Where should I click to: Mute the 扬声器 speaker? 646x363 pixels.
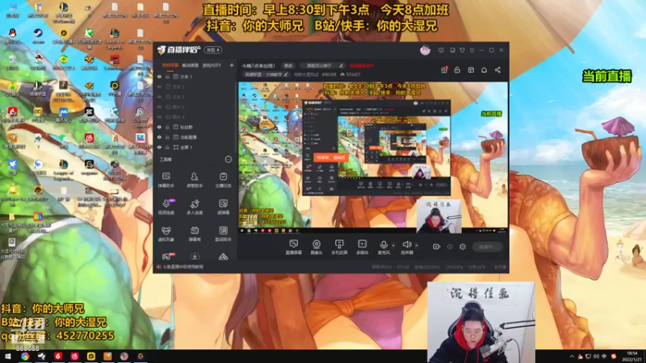[x=407, y=248]
